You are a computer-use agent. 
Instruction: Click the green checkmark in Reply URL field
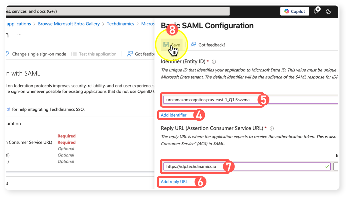coord(327,166)
